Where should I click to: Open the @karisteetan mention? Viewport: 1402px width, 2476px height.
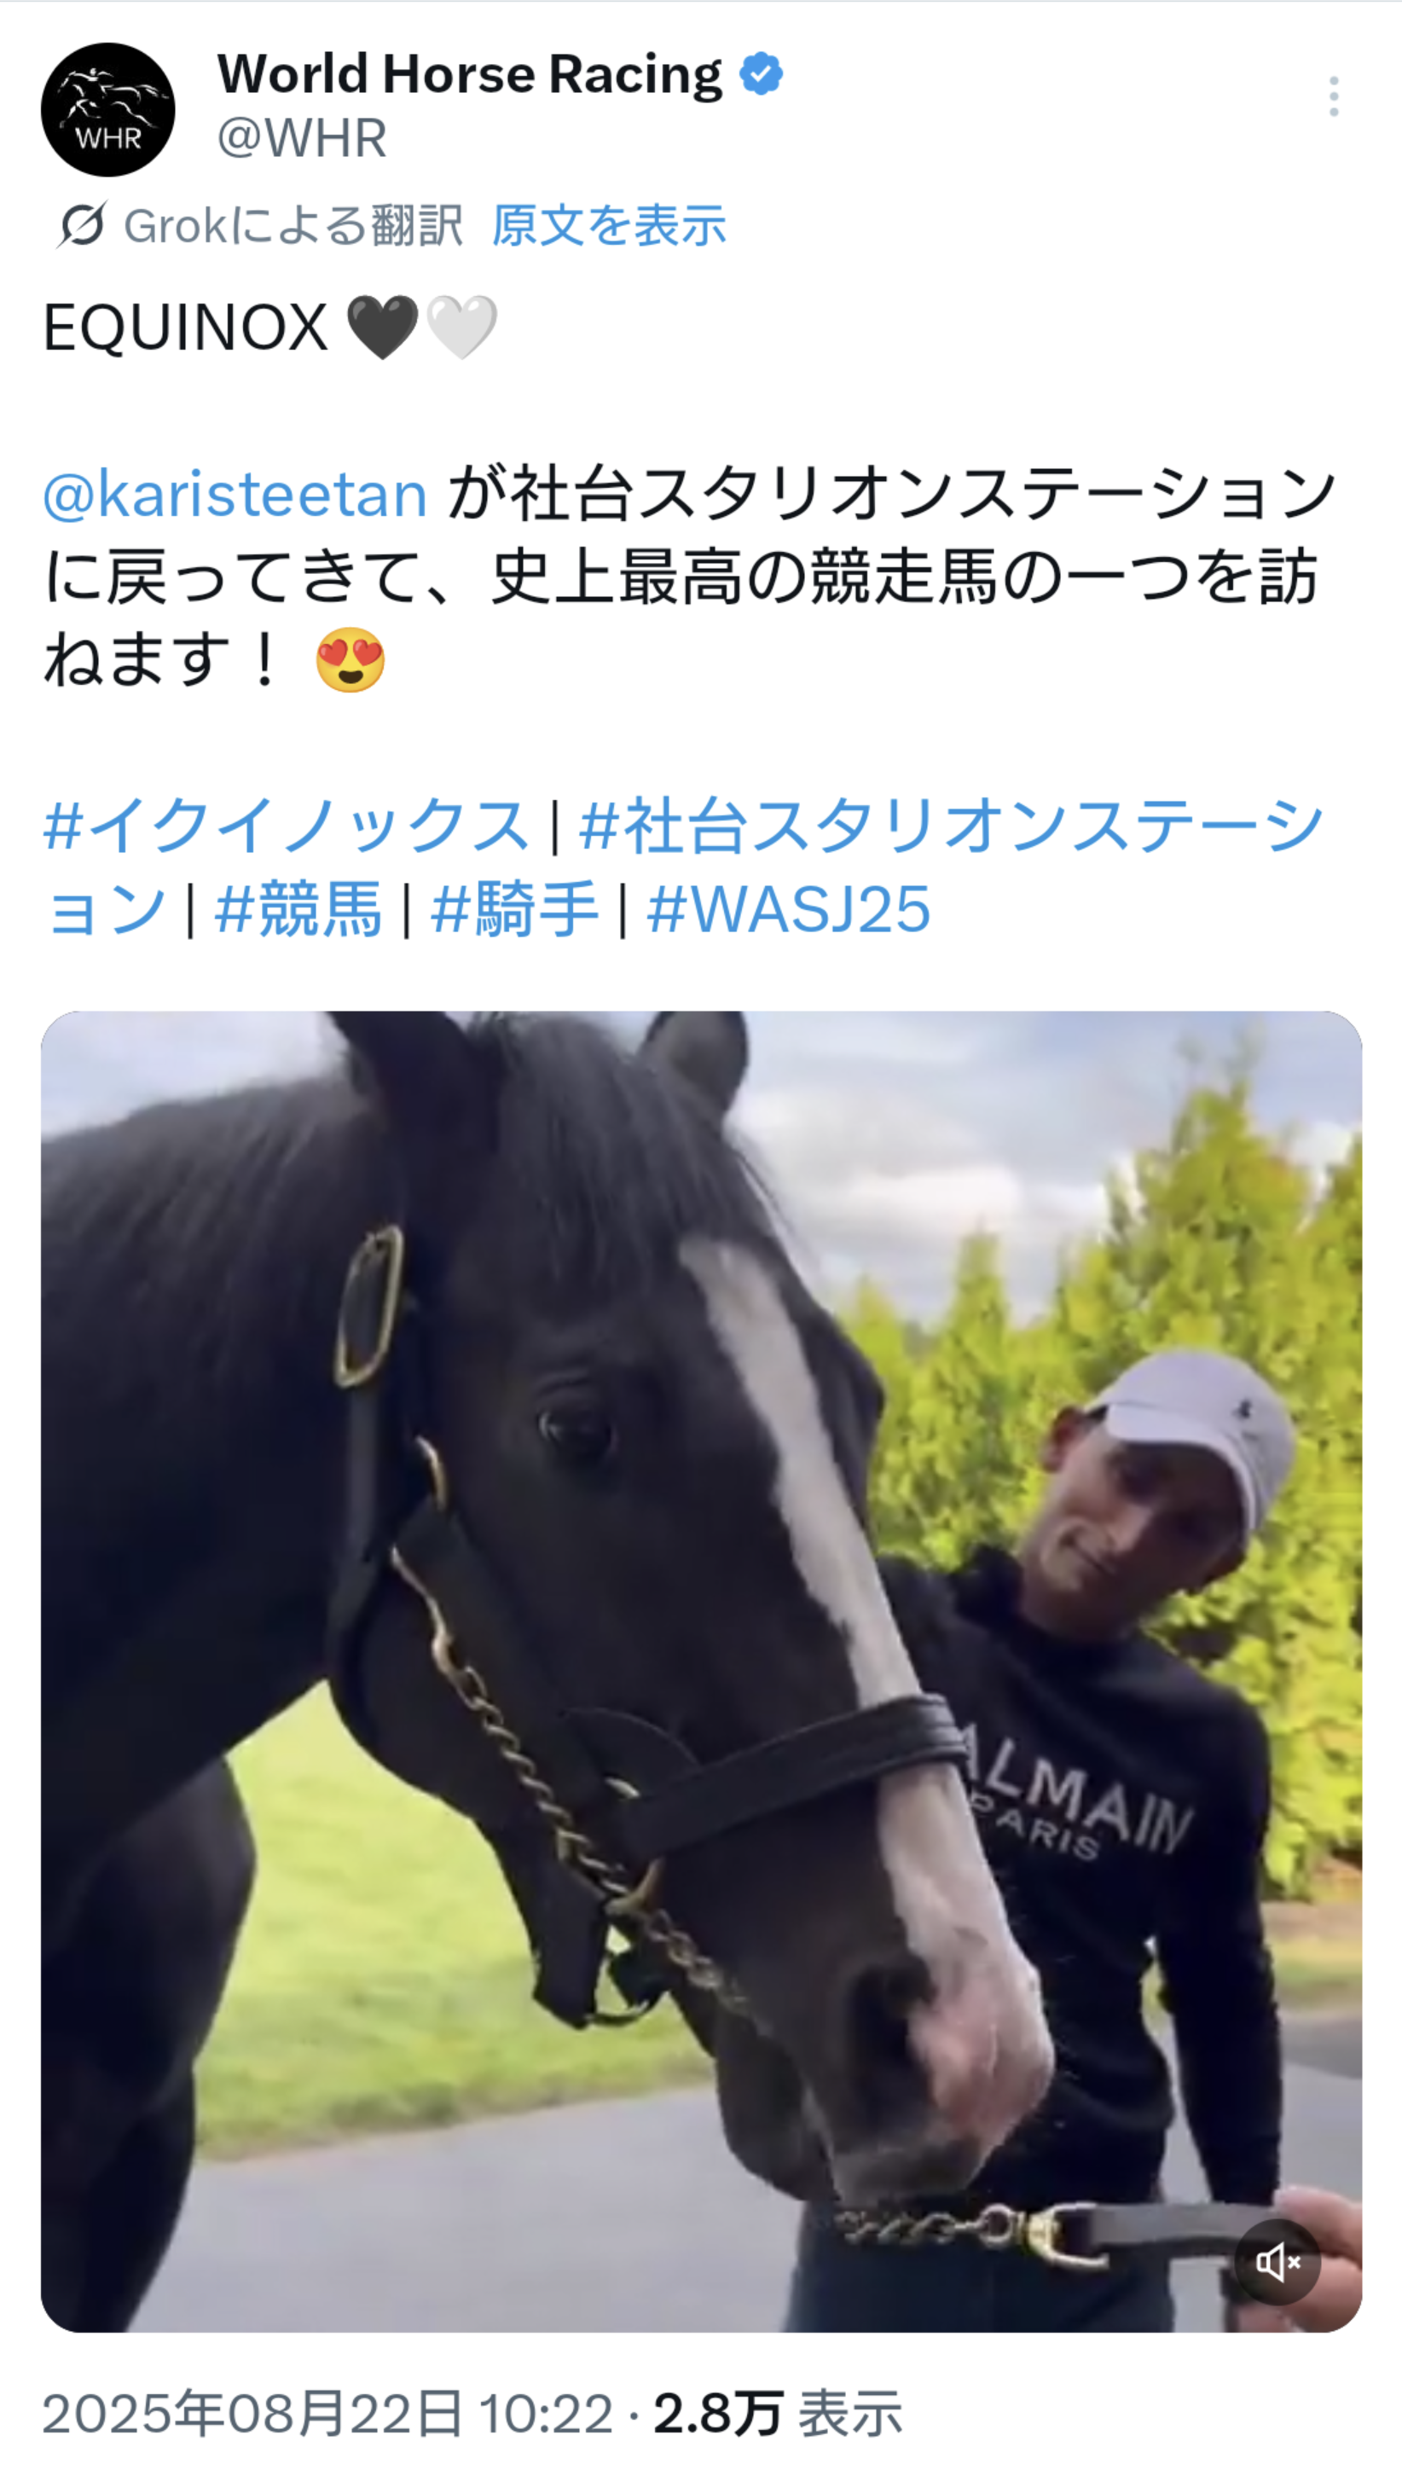pyautogui.click(x=235, y=494)
